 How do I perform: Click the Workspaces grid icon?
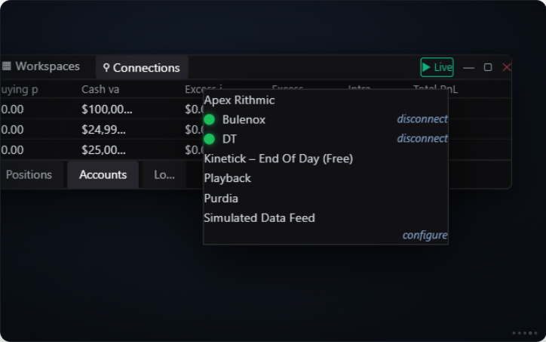[7, 66]
